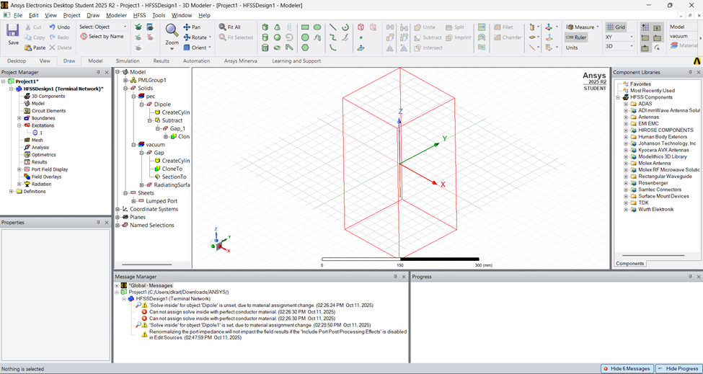Open the HFSS menu
The image size is (703, 374).
click(x=139, y=15)
